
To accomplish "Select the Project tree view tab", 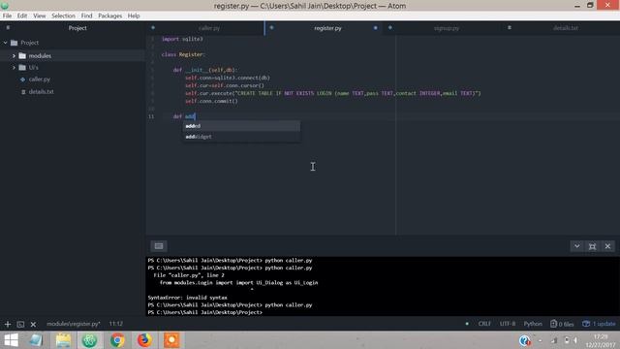I will click(77, 28).
